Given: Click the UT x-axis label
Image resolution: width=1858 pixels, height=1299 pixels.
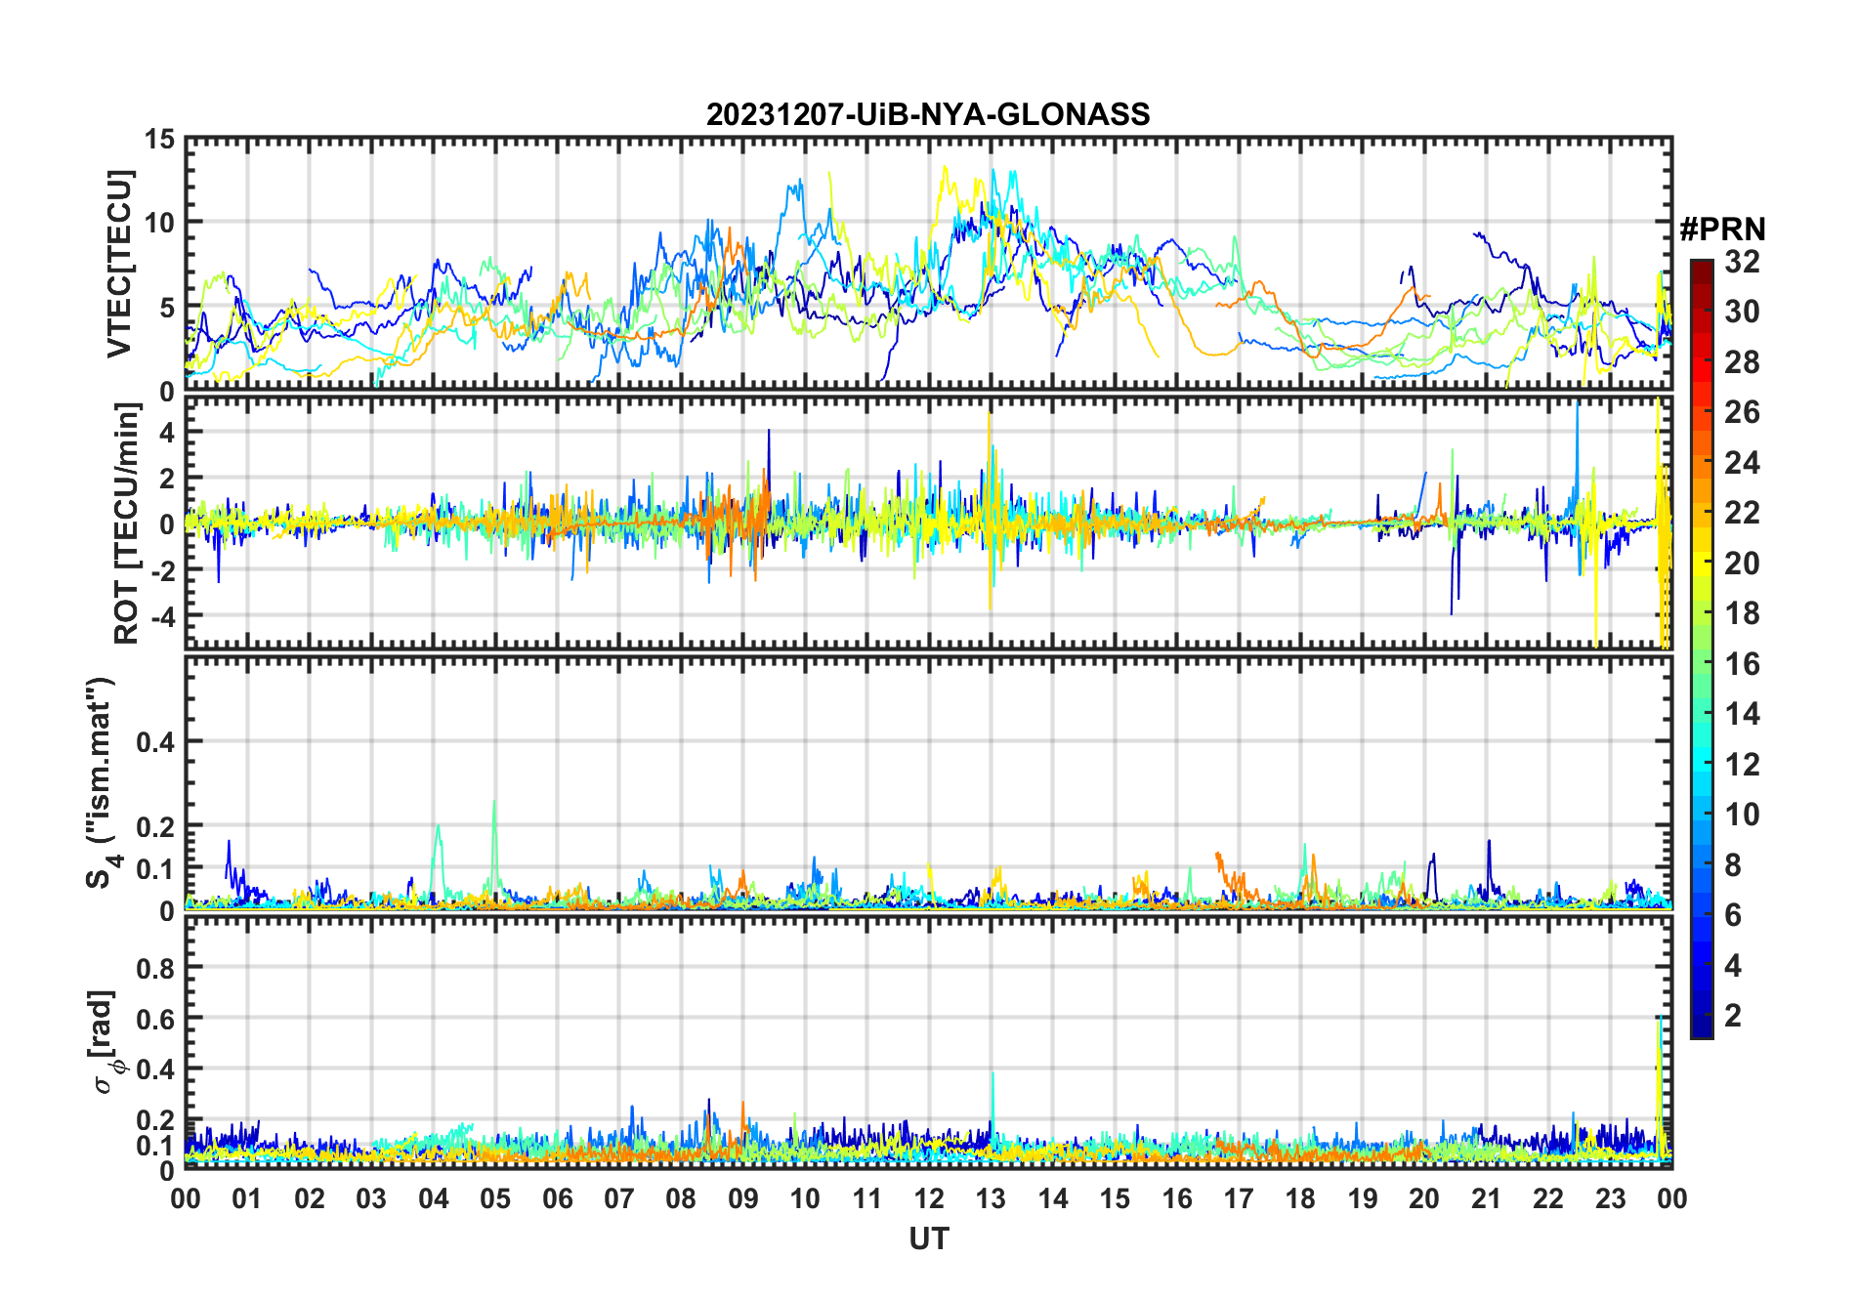Looking at the screenshot, I should [928, 1239].
